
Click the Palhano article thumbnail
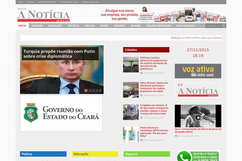point(131,64)
